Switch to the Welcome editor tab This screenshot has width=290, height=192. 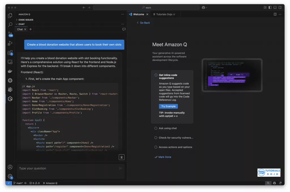click(138, 14)
